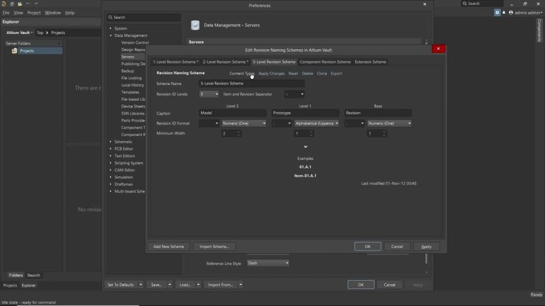This screenshot has height=306, width=545.
Task: Click the undo arrow toolbar icon
Action: click(x=28, y=3)
